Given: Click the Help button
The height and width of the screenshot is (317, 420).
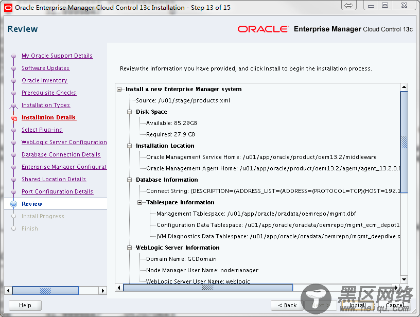Looking at the screenshot, I should pyautogui.click(x=25, y=305).
